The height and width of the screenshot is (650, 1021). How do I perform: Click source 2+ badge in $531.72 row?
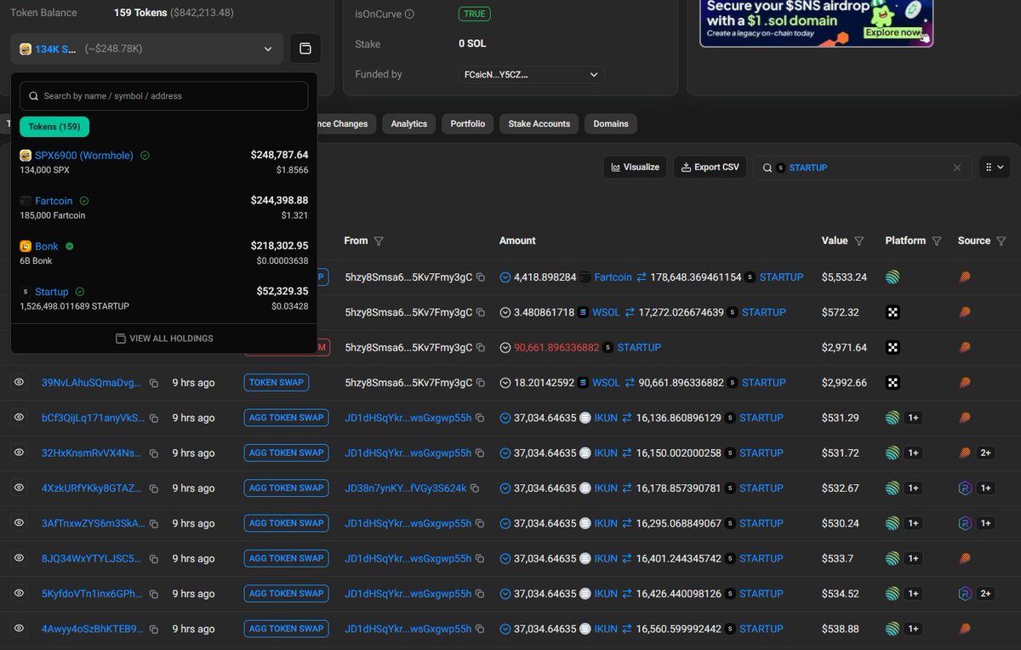tap(986, 453)
